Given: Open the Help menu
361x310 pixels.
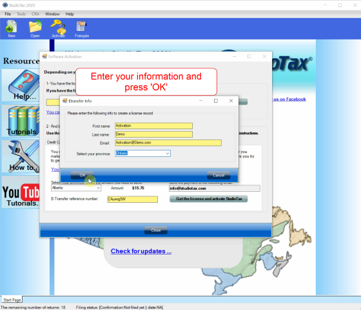Looking at the screenshot, I should [x=70, y=14].
